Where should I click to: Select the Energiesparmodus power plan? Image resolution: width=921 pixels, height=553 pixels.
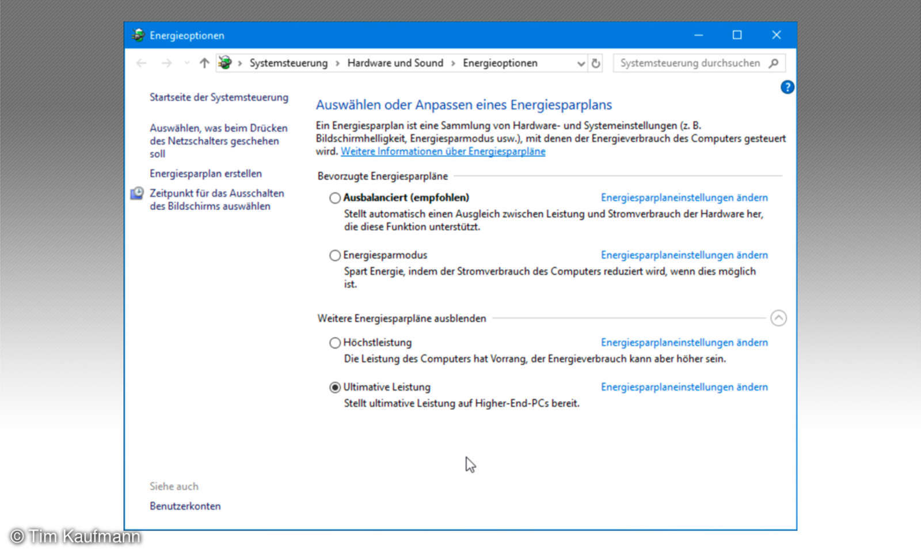(334, 255)
